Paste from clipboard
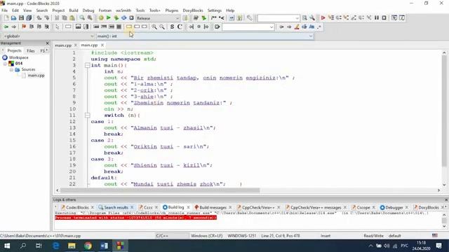 pyautogui.click(x=72, y=17)
